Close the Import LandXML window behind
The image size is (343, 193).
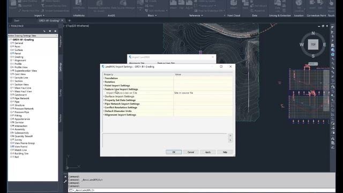pos(213,57)
